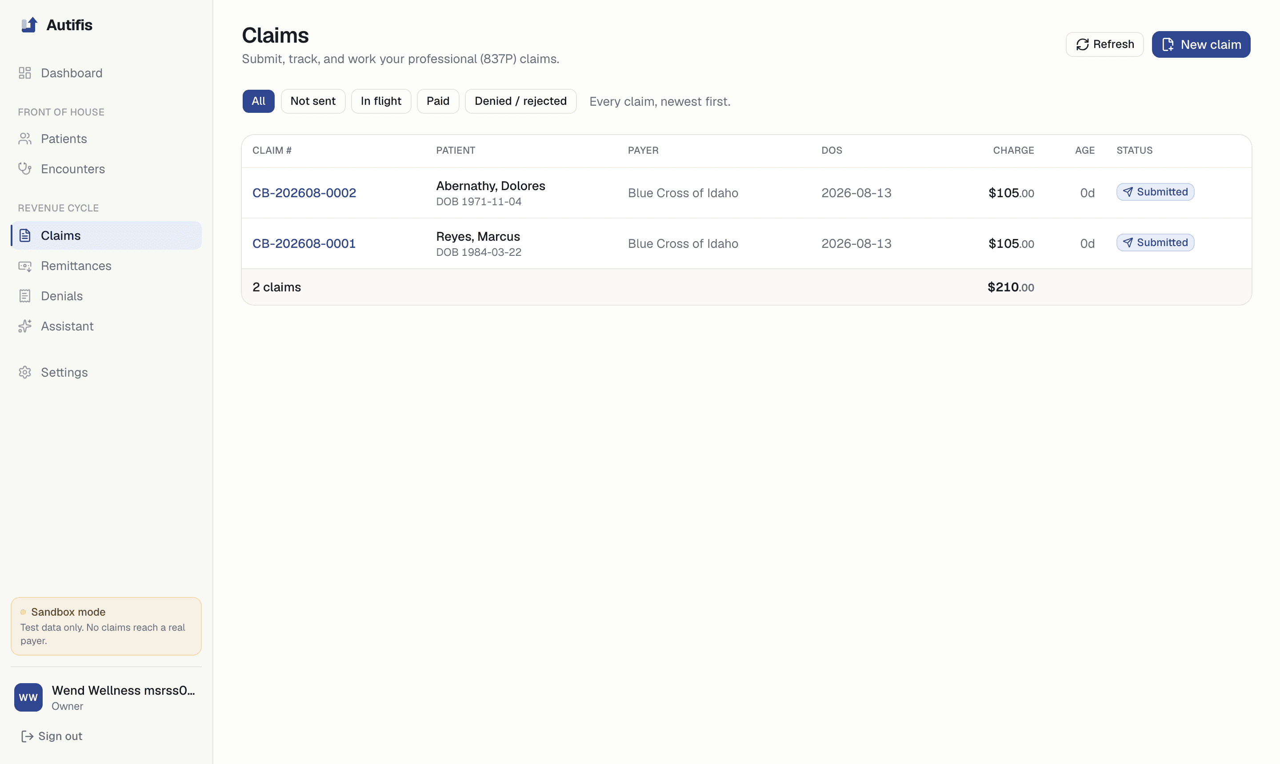Click the Encounters stethoscope icon
Screen dimensions: 1280x764
point(25,169)
